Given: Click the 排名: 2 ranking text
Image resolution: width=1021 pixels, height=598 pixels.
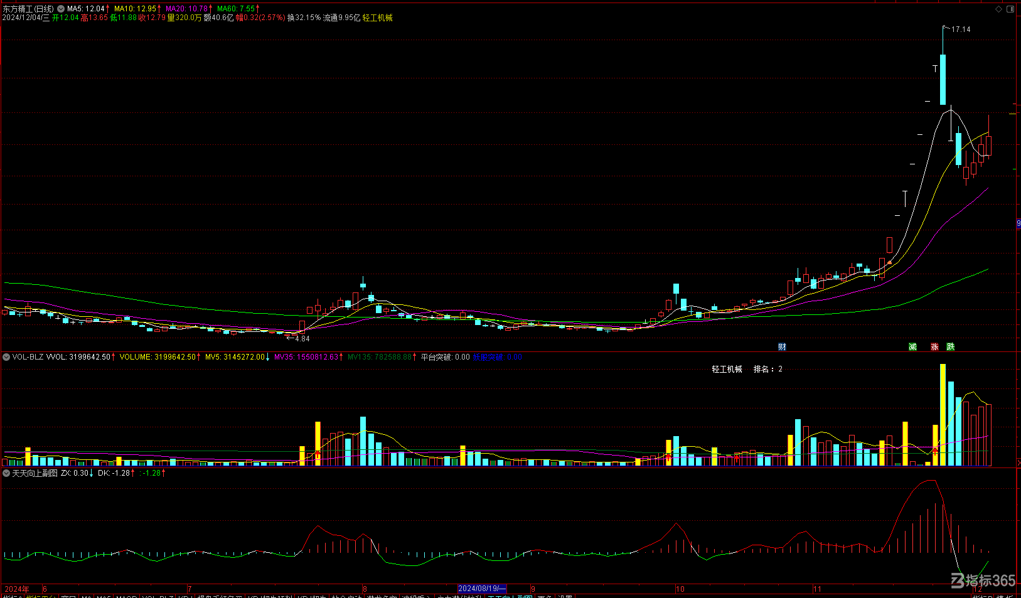Looking at the screenshot, I should coord(768,369).
